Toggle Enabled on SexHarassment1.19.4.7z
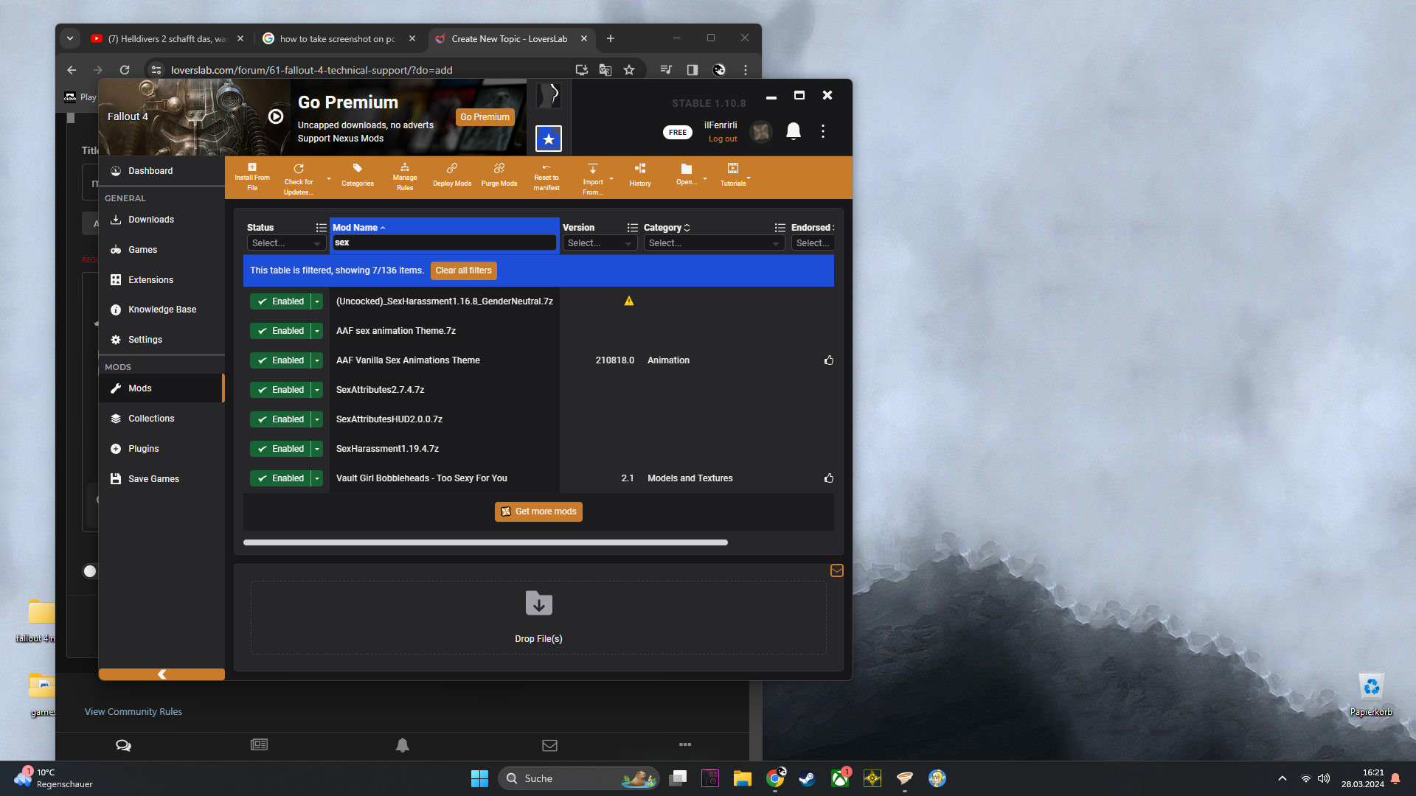 tap(281, 449)
